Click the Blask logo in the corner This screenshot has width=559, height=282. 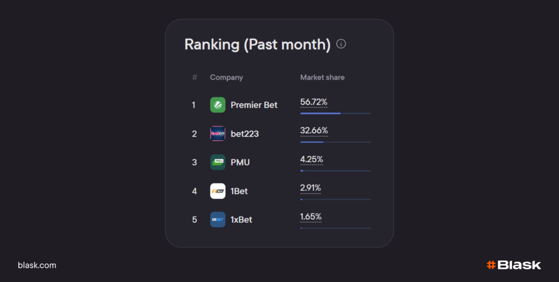pyautogui.click(x=514, y=265)
